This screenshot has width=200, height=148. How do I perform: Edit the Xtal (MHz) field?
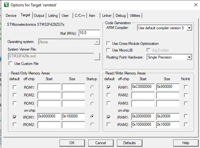pos(89,33)
